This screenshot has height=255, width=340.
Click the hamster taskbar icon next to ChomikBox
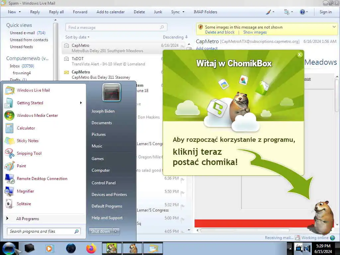[x=132, y=248]
